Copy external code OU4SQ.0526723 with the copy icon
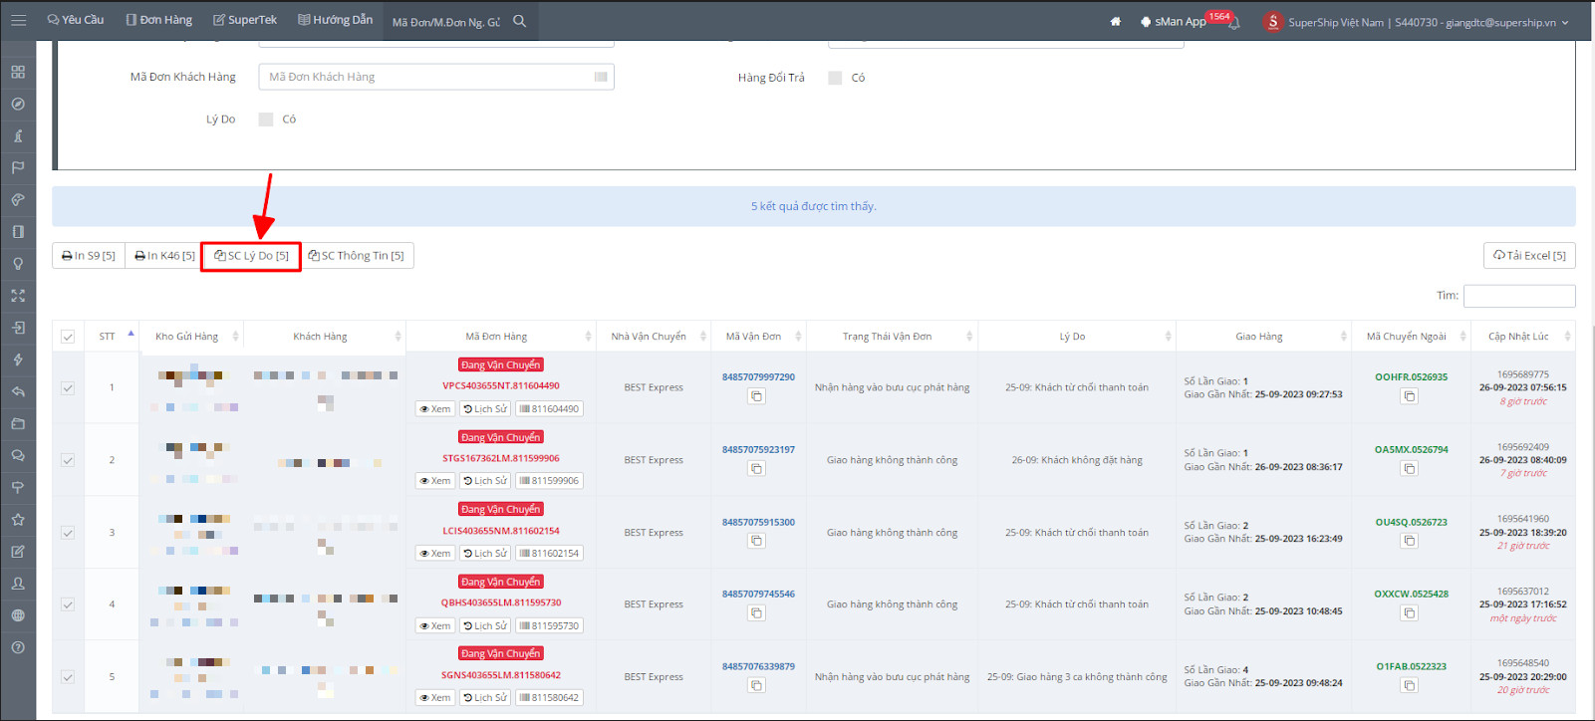 1410,541
